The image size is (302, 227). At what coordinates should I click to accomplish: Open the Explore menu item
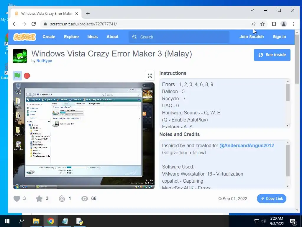point(71,37)
